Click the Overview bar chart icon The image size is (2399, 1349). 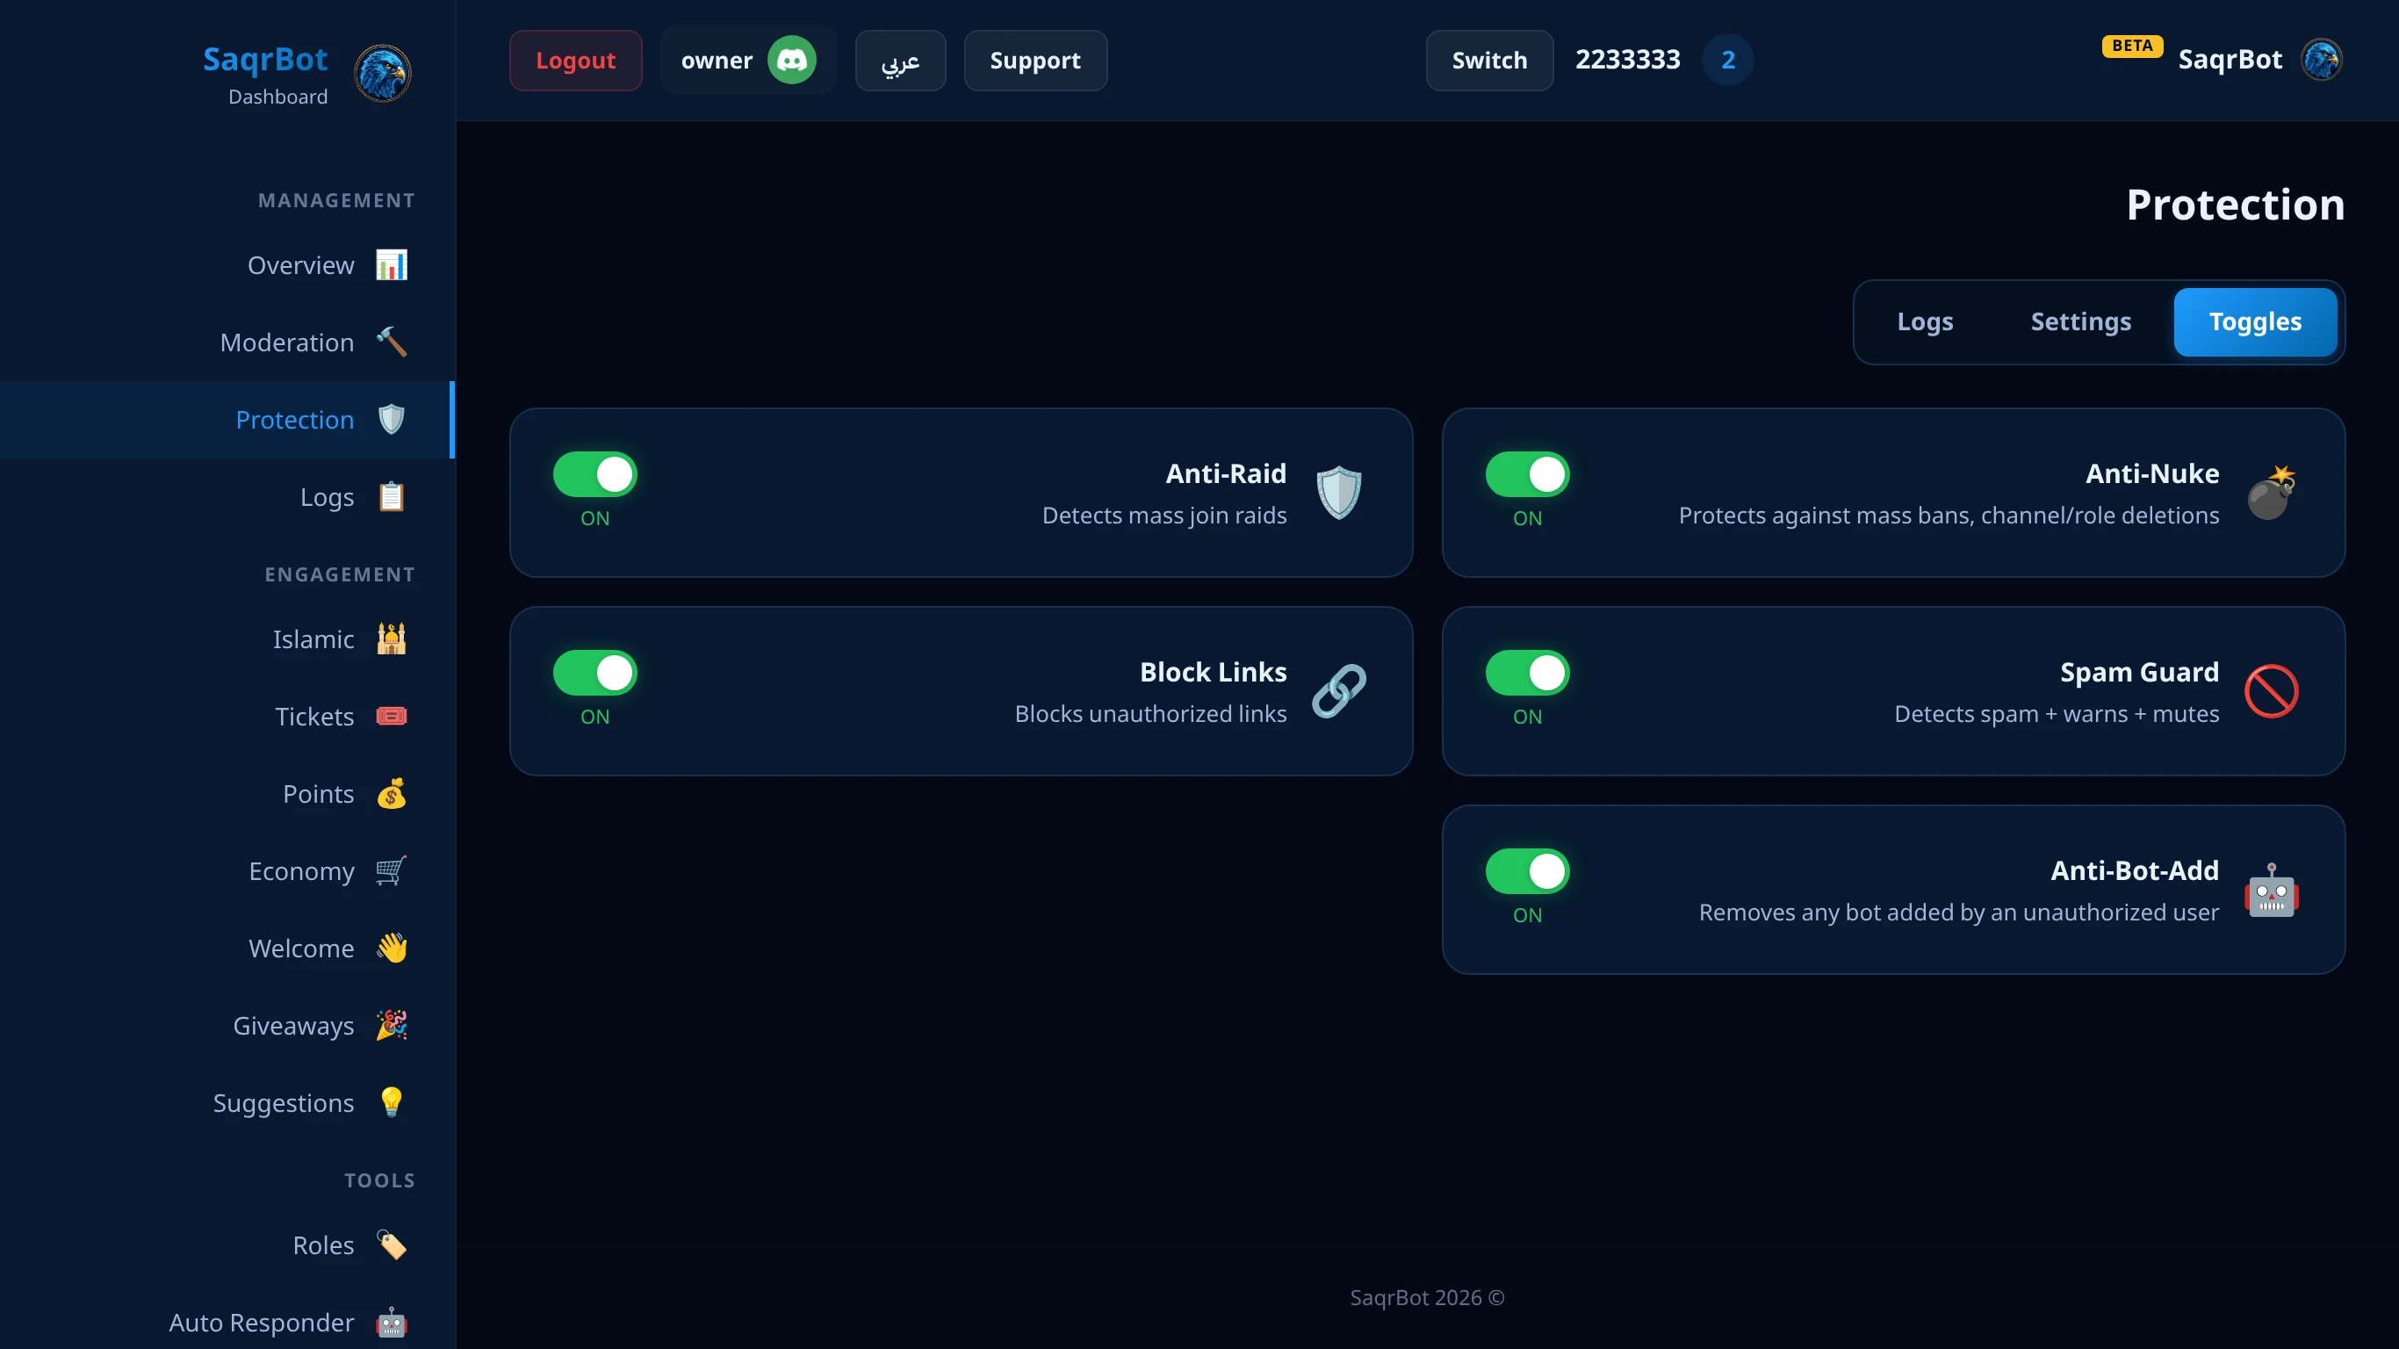[391, 264]
